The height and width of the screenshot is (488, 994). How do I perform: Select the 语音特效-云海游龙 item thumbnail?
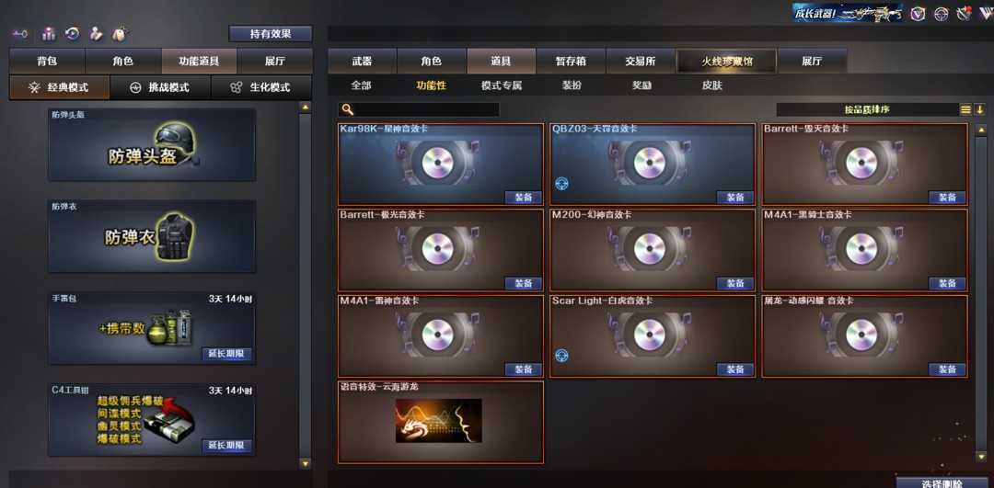click(439, 420)
